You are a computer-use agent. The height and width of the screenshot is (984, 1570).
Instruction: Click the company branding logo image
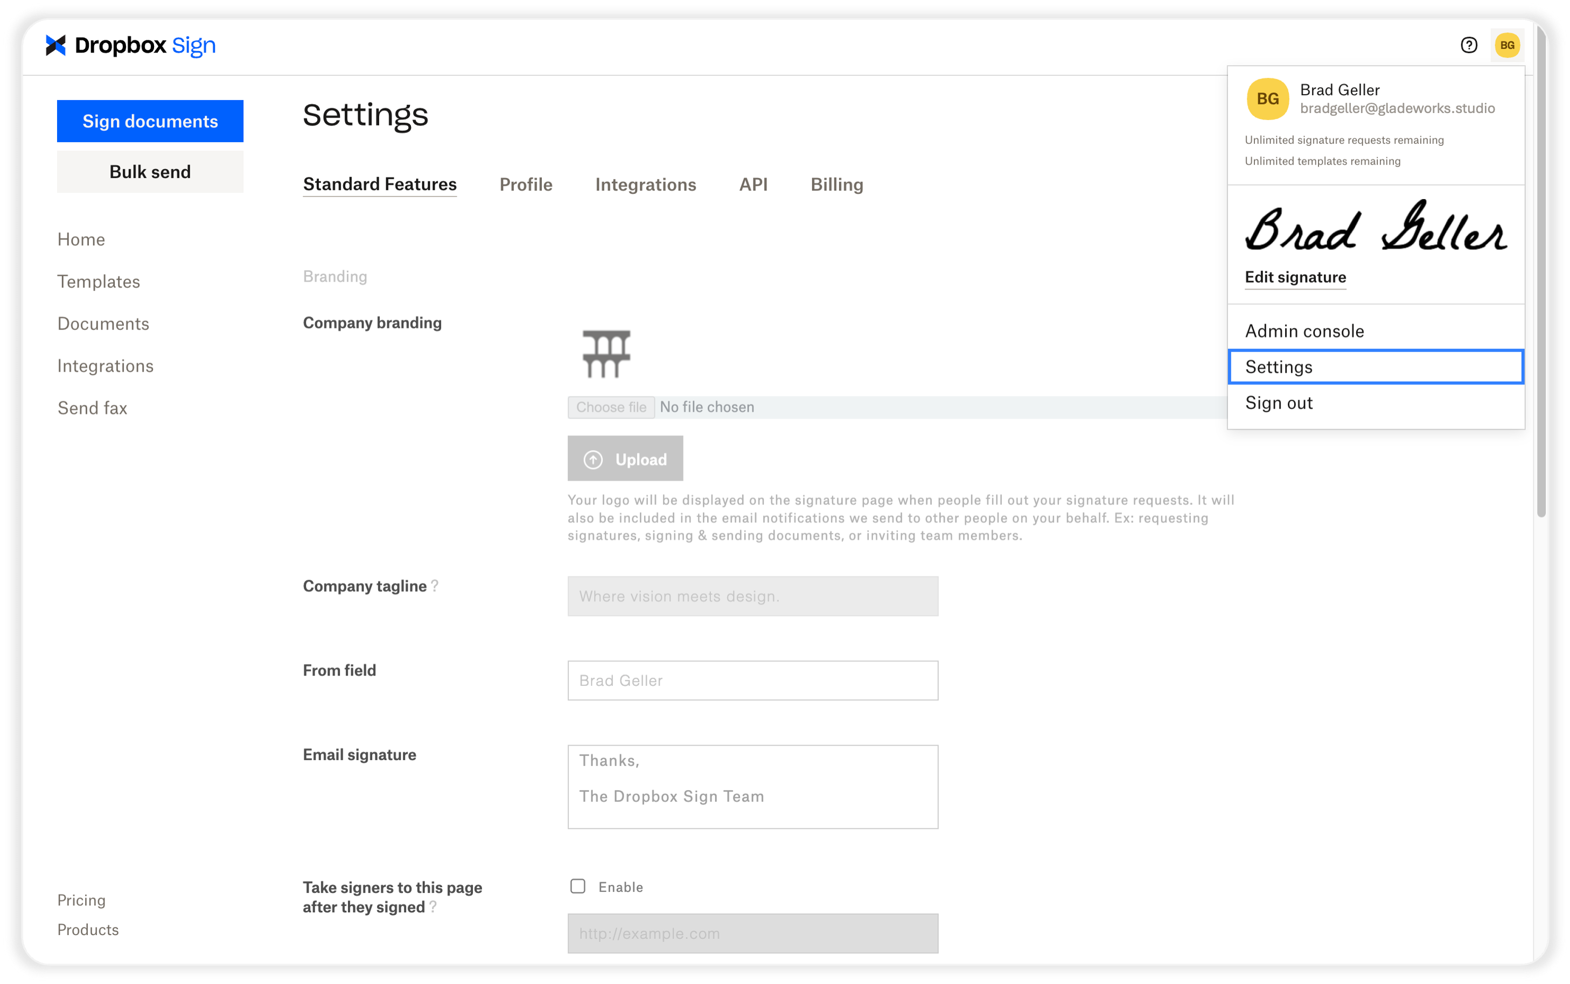pyautogui.click(x=606, y=353)
